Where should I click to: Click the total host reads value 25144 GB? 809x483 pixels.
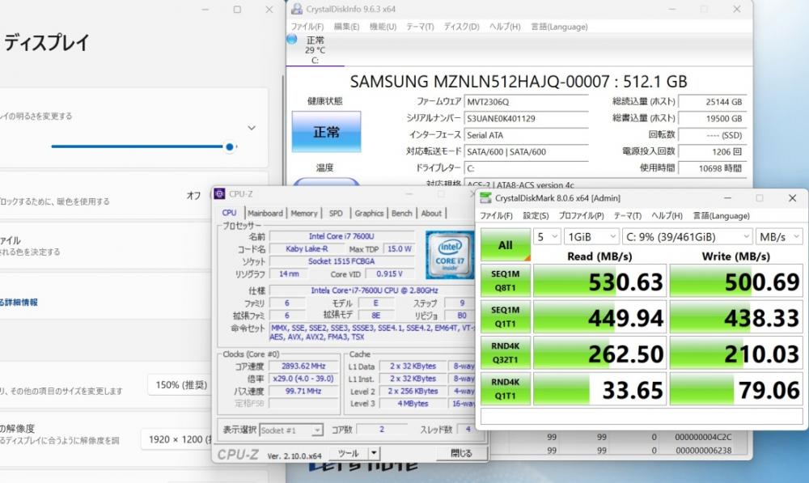[x=712, y=102]
